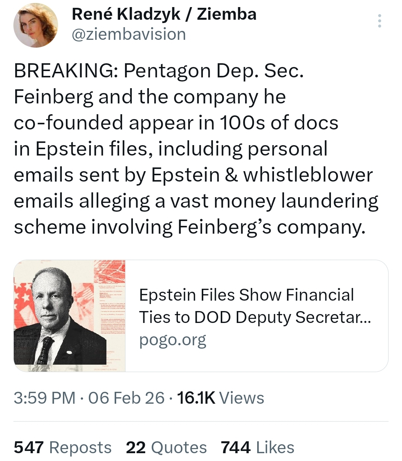Click the 3:59 PM timestamp
Image resolution: width=402 pixels, height=461 pixels.
coord(44,398)
